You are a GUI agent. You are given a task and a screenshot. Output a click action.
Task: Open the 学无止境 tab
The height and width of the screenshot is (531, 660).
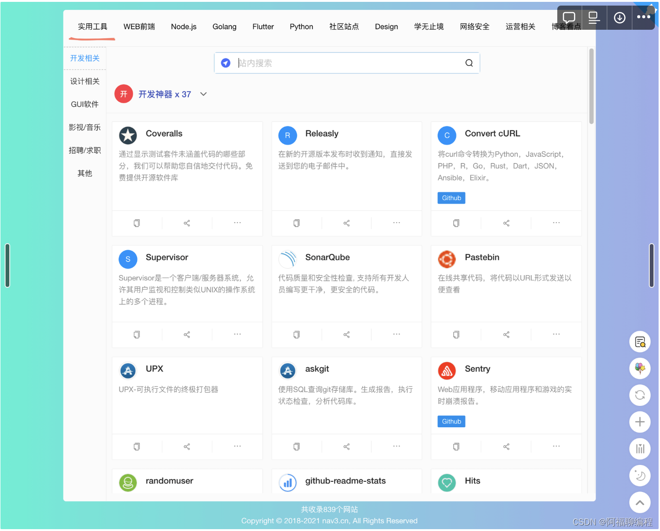click(x=429, y=27)
